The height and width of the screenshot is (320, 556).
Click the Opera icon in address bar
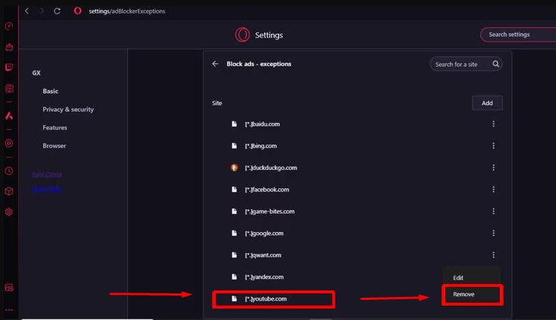[x=78, y=11]
